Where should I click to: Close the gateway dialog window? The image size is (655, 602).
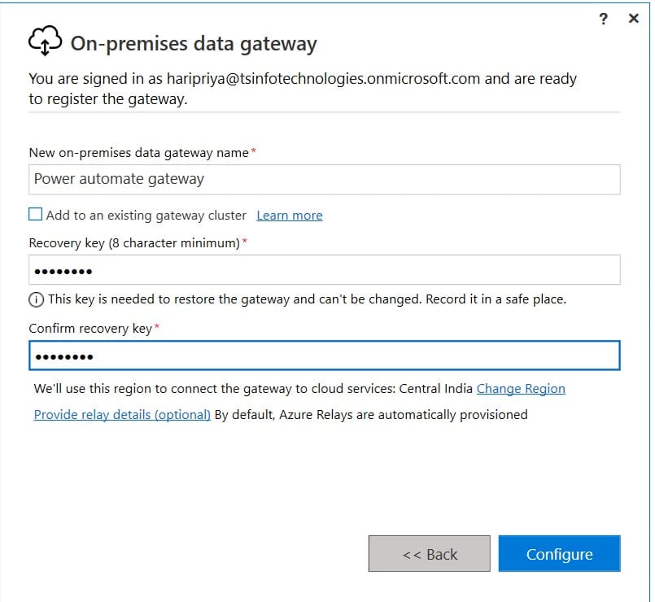click(633, 19)
